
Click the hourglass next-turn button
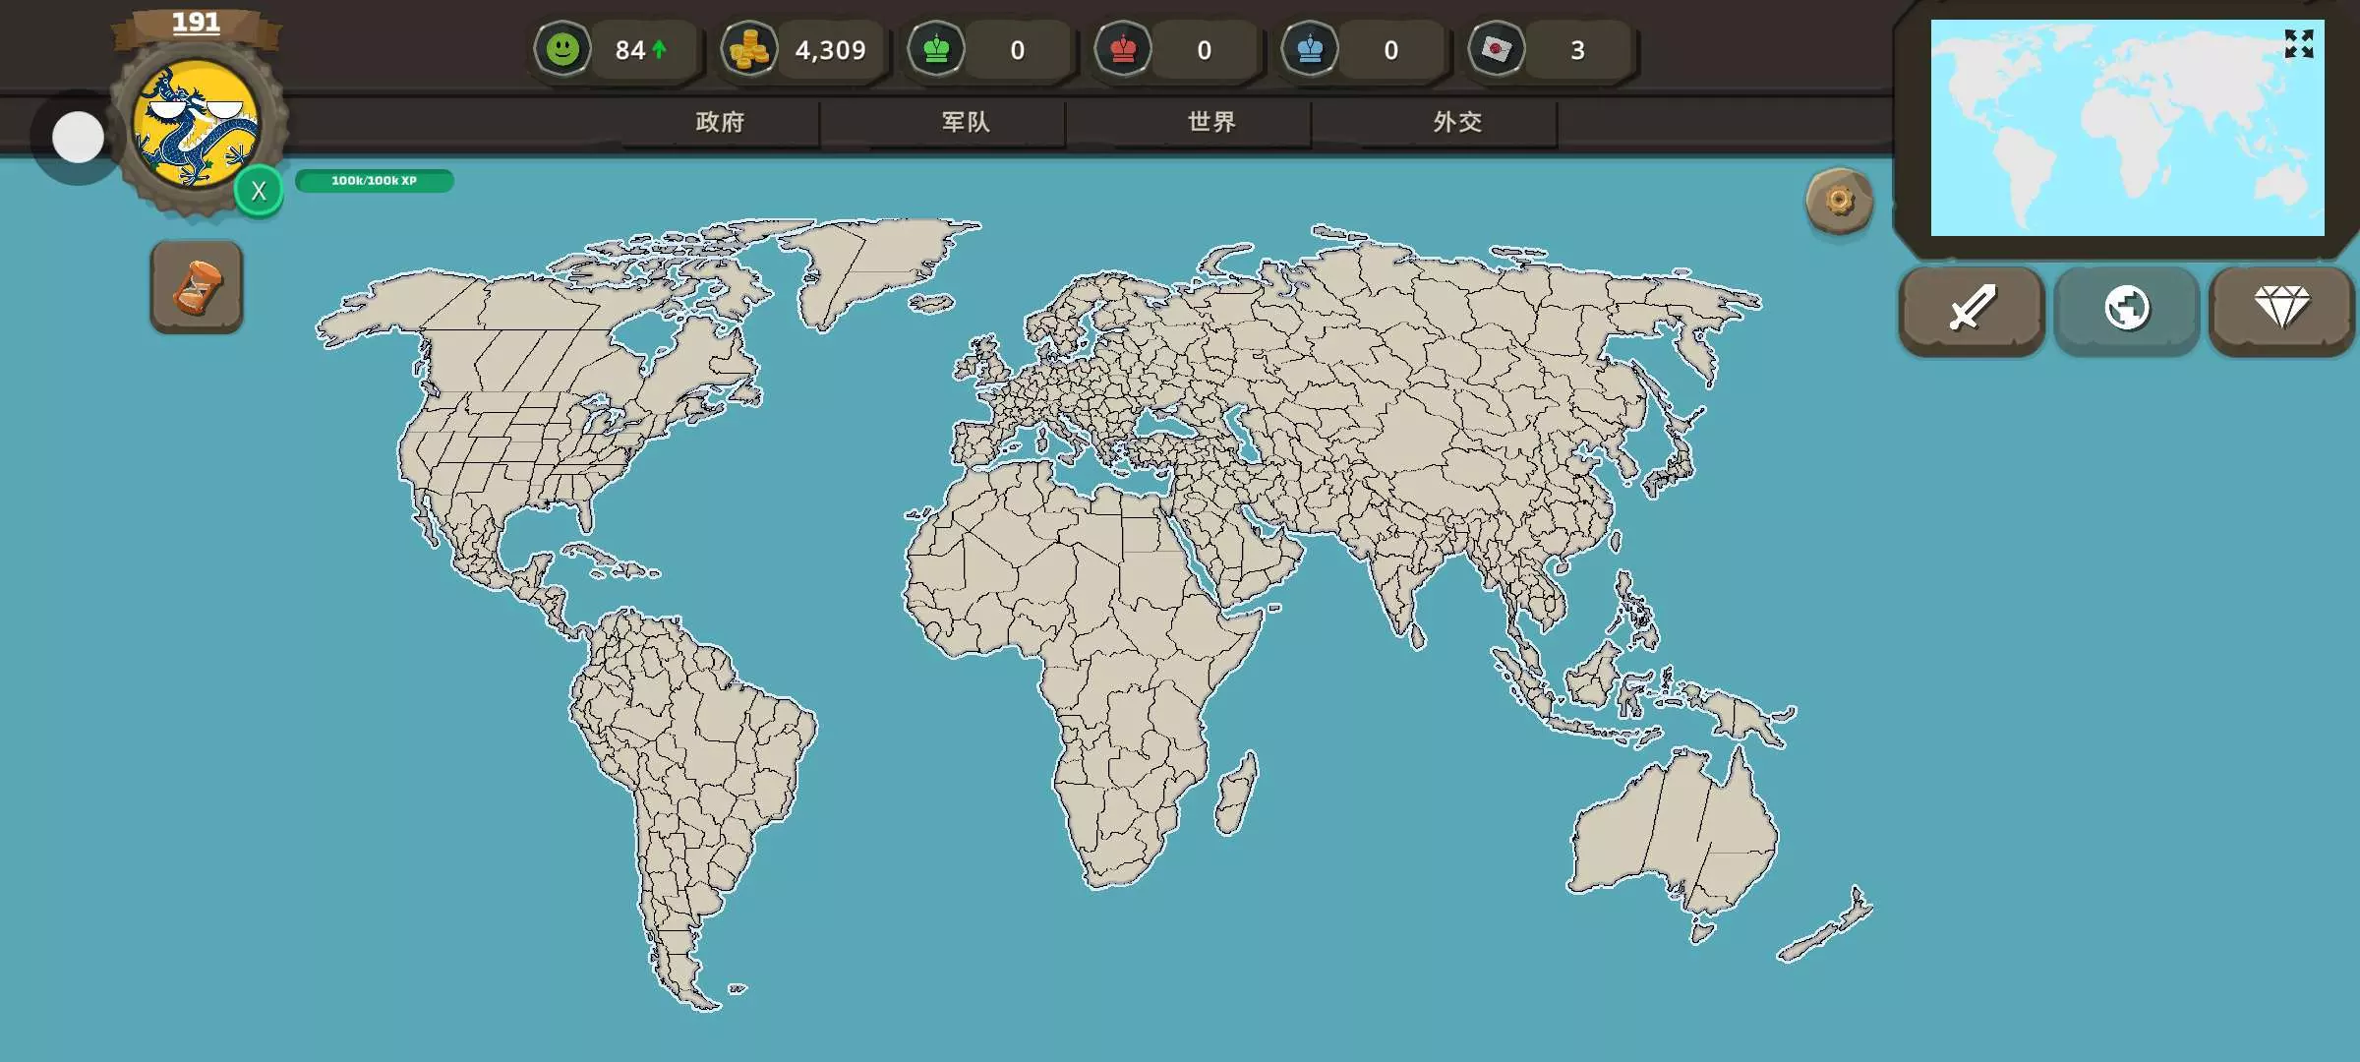[197, 287]
